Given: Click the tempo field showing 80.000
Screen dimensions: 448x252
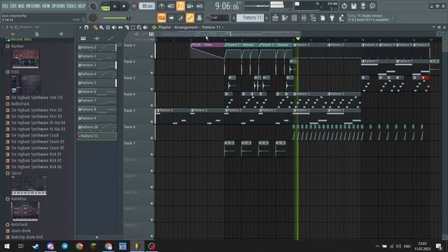Looking at the screenshot, I should [147, 6].
